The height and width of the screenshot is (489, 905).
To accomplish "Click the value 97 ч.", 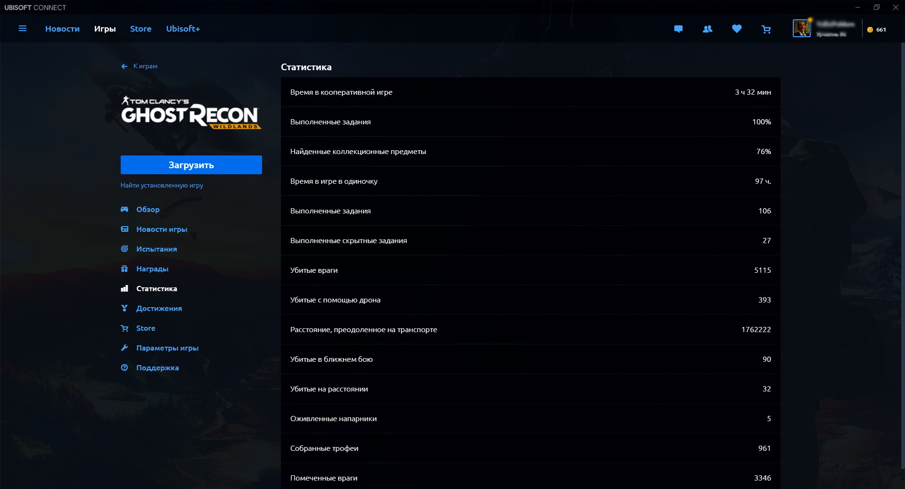I will 763,181.
